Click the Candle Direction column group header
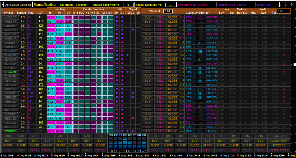 coord(94,9)
